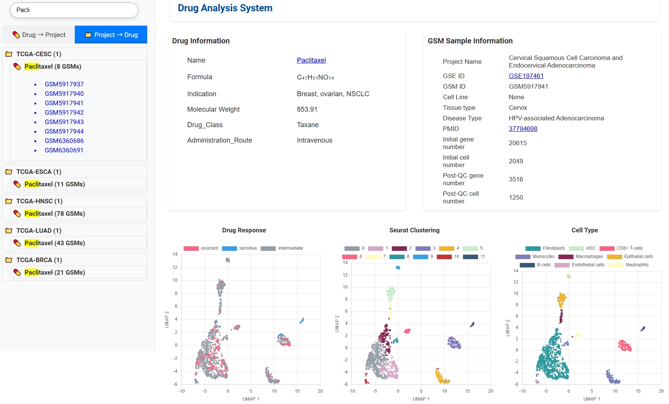669x404 pixels.
Task: Open the GSE197461 dataset link
Action: [x=526, y=76]
